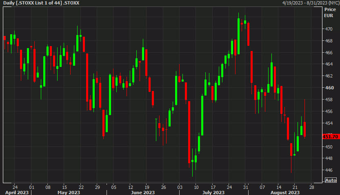Click date tick 24 in April

(15, 187)
